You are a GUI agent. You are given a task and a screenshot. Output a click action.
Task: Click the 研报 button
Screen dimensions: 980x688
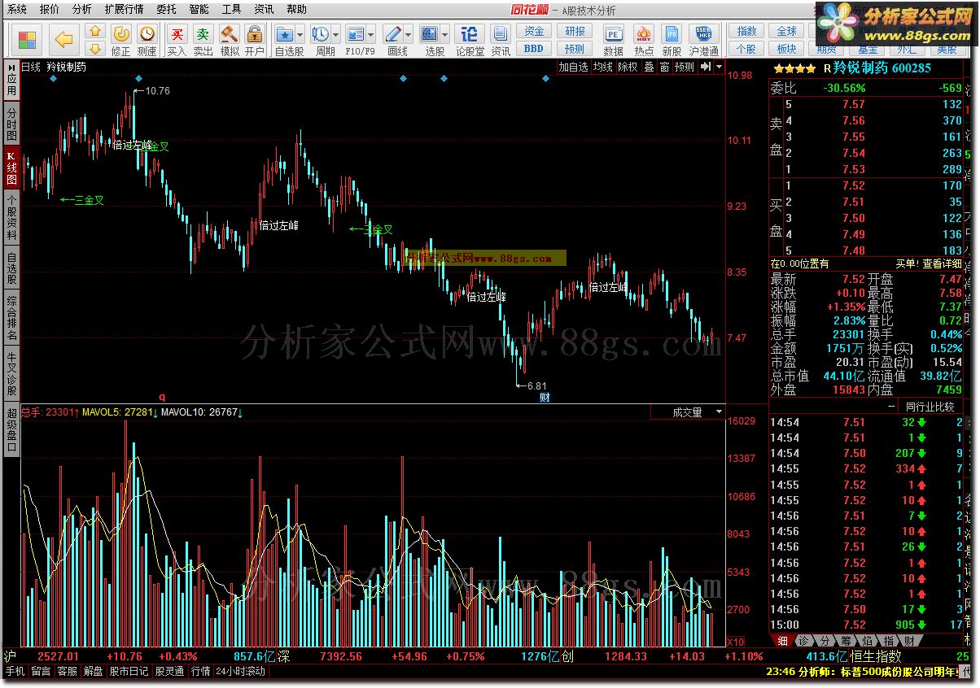click(x=575, y=31)
